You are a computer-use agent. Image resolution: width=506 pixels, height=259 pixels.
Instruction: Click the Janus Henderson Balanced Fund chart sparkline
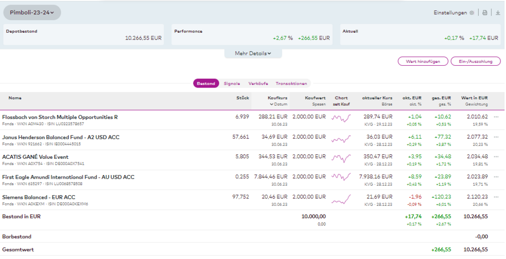(x=341, y=139)
